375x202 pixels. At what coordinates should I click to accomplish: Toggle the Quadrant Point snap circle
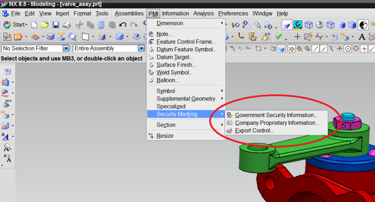(356, 49)
